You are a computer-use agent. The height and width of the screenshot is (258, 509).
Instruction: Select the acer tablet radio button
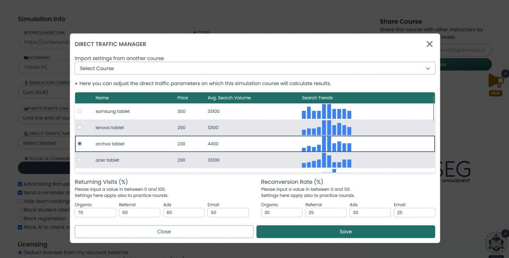point(80,160)
